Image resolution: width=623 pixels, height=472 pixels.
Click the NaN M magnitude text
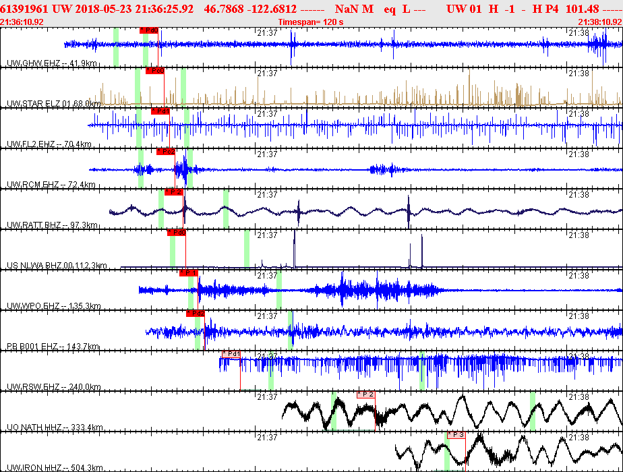354,9
